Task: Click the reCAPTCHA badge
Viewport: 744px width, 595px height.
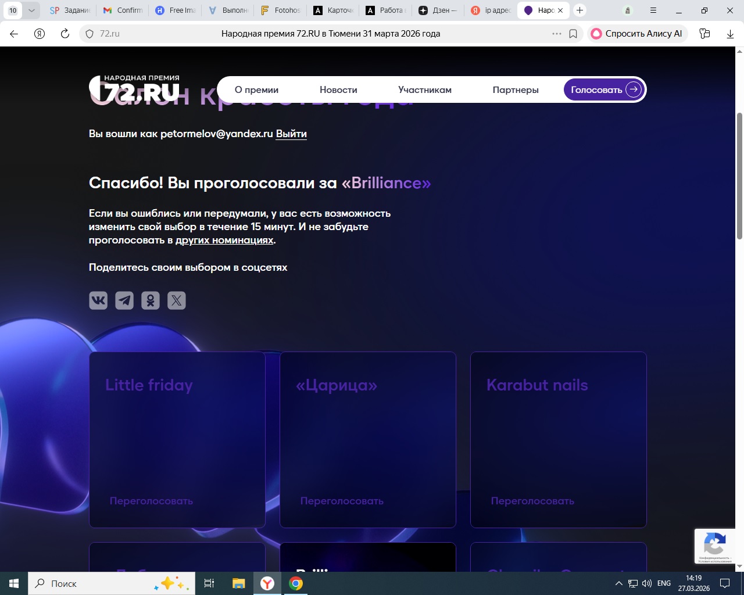Action: [x=715, y=546]
